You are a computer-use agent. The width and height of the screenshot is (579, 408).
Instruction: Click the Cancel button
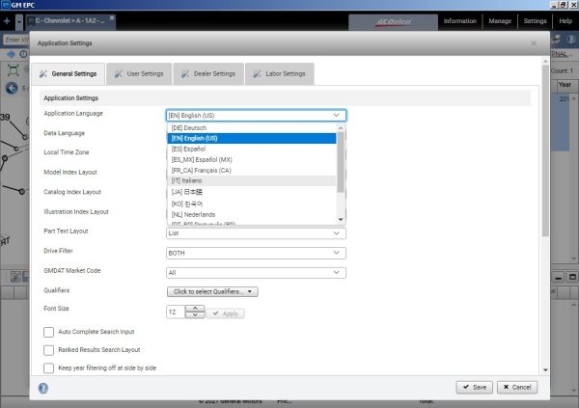pos(517,388)
